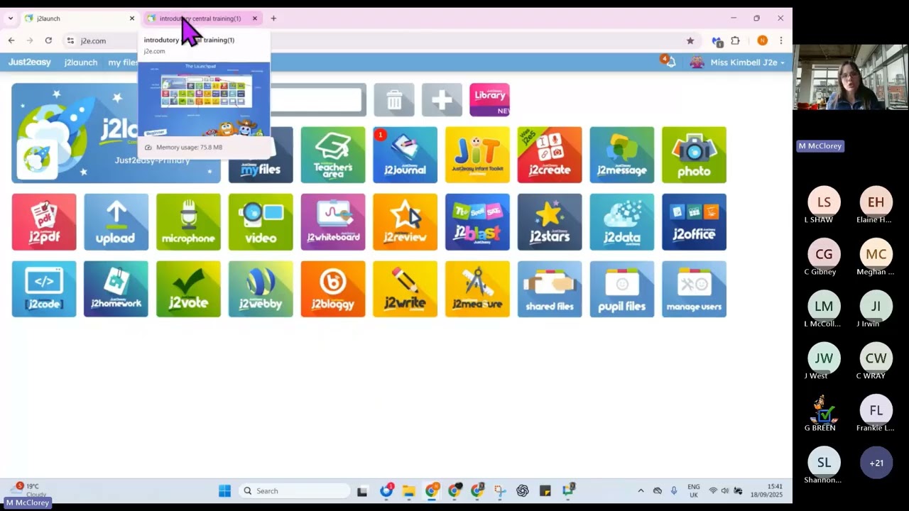Select participant C Gibney avatar

[824, 254]
